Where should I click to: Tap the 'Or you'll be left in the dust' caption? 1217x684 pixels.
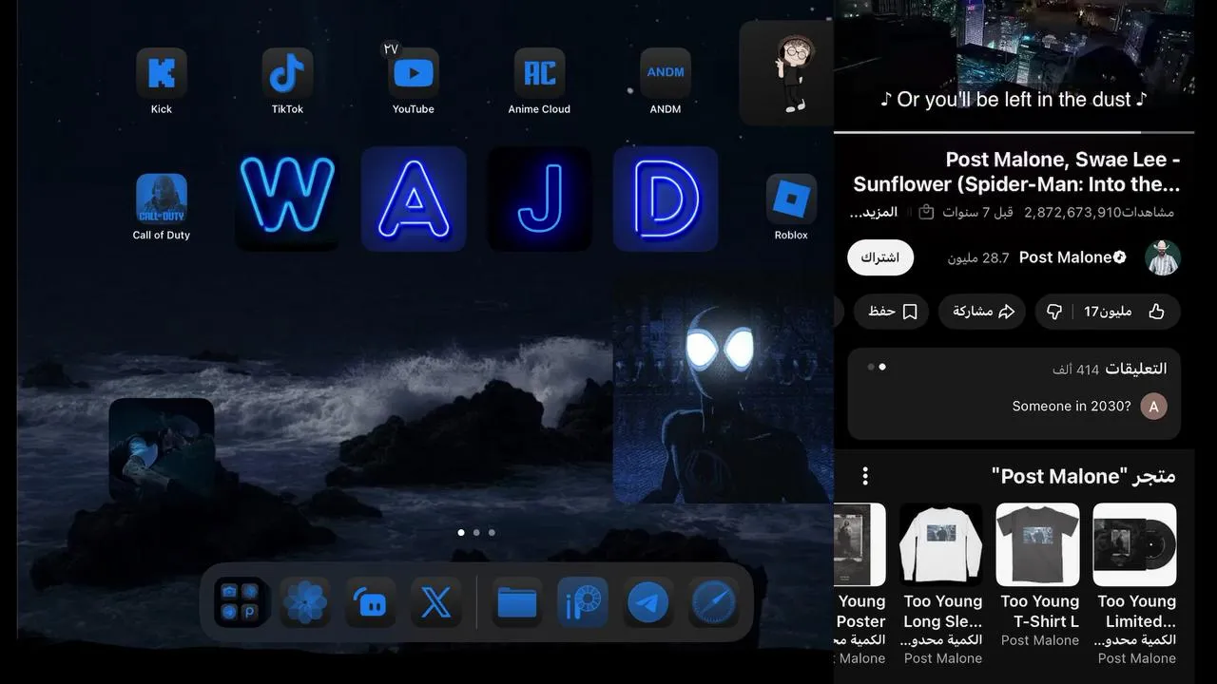pos(1014,100)
